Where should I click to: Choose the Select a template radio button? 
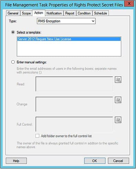point(13,32)
